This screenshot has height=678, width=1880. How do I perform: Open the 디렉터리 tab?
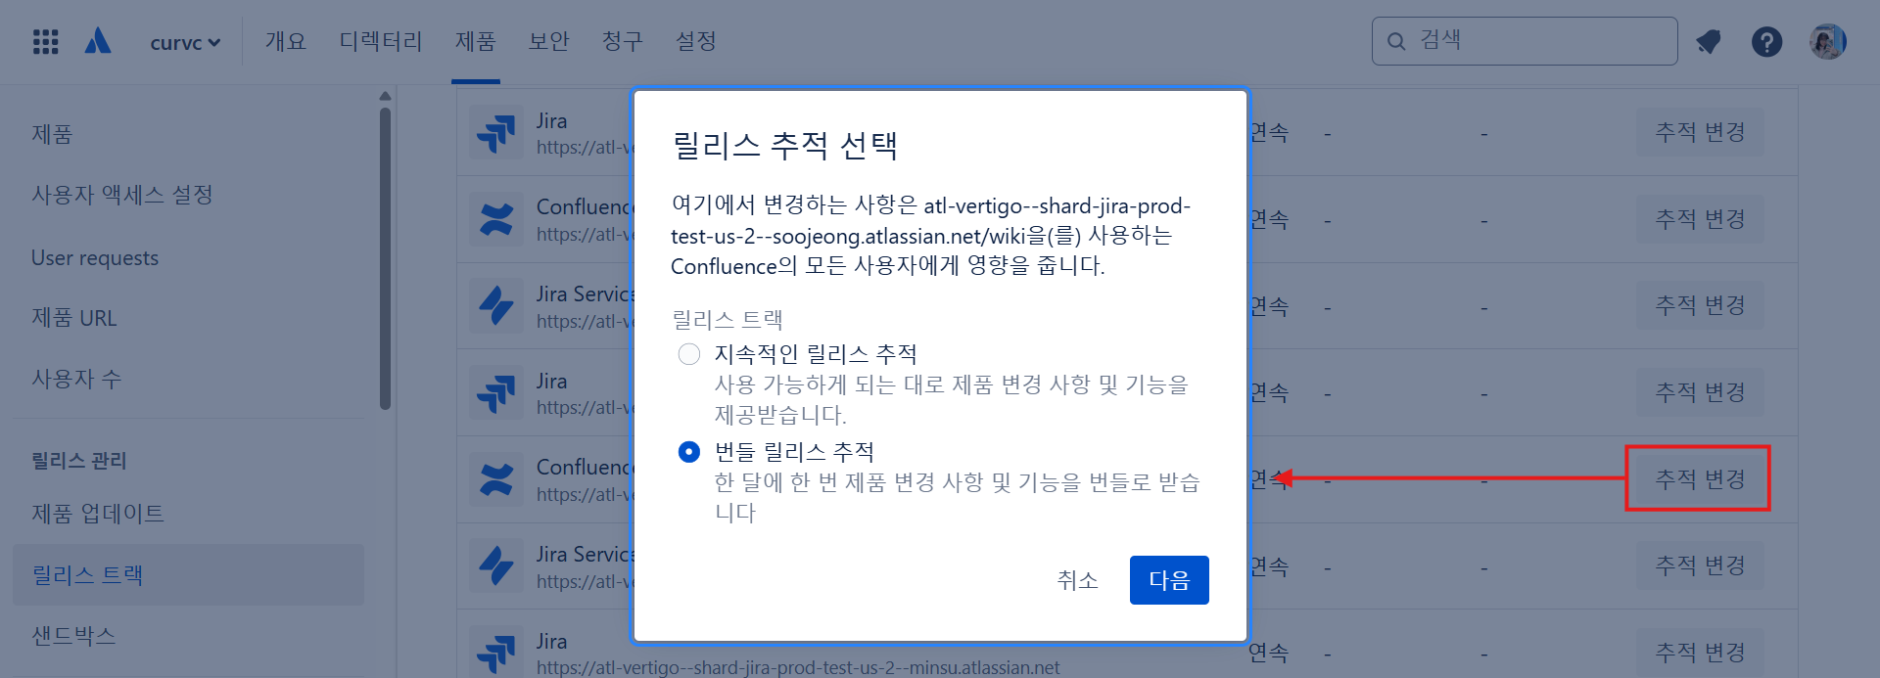click(381, 41)
